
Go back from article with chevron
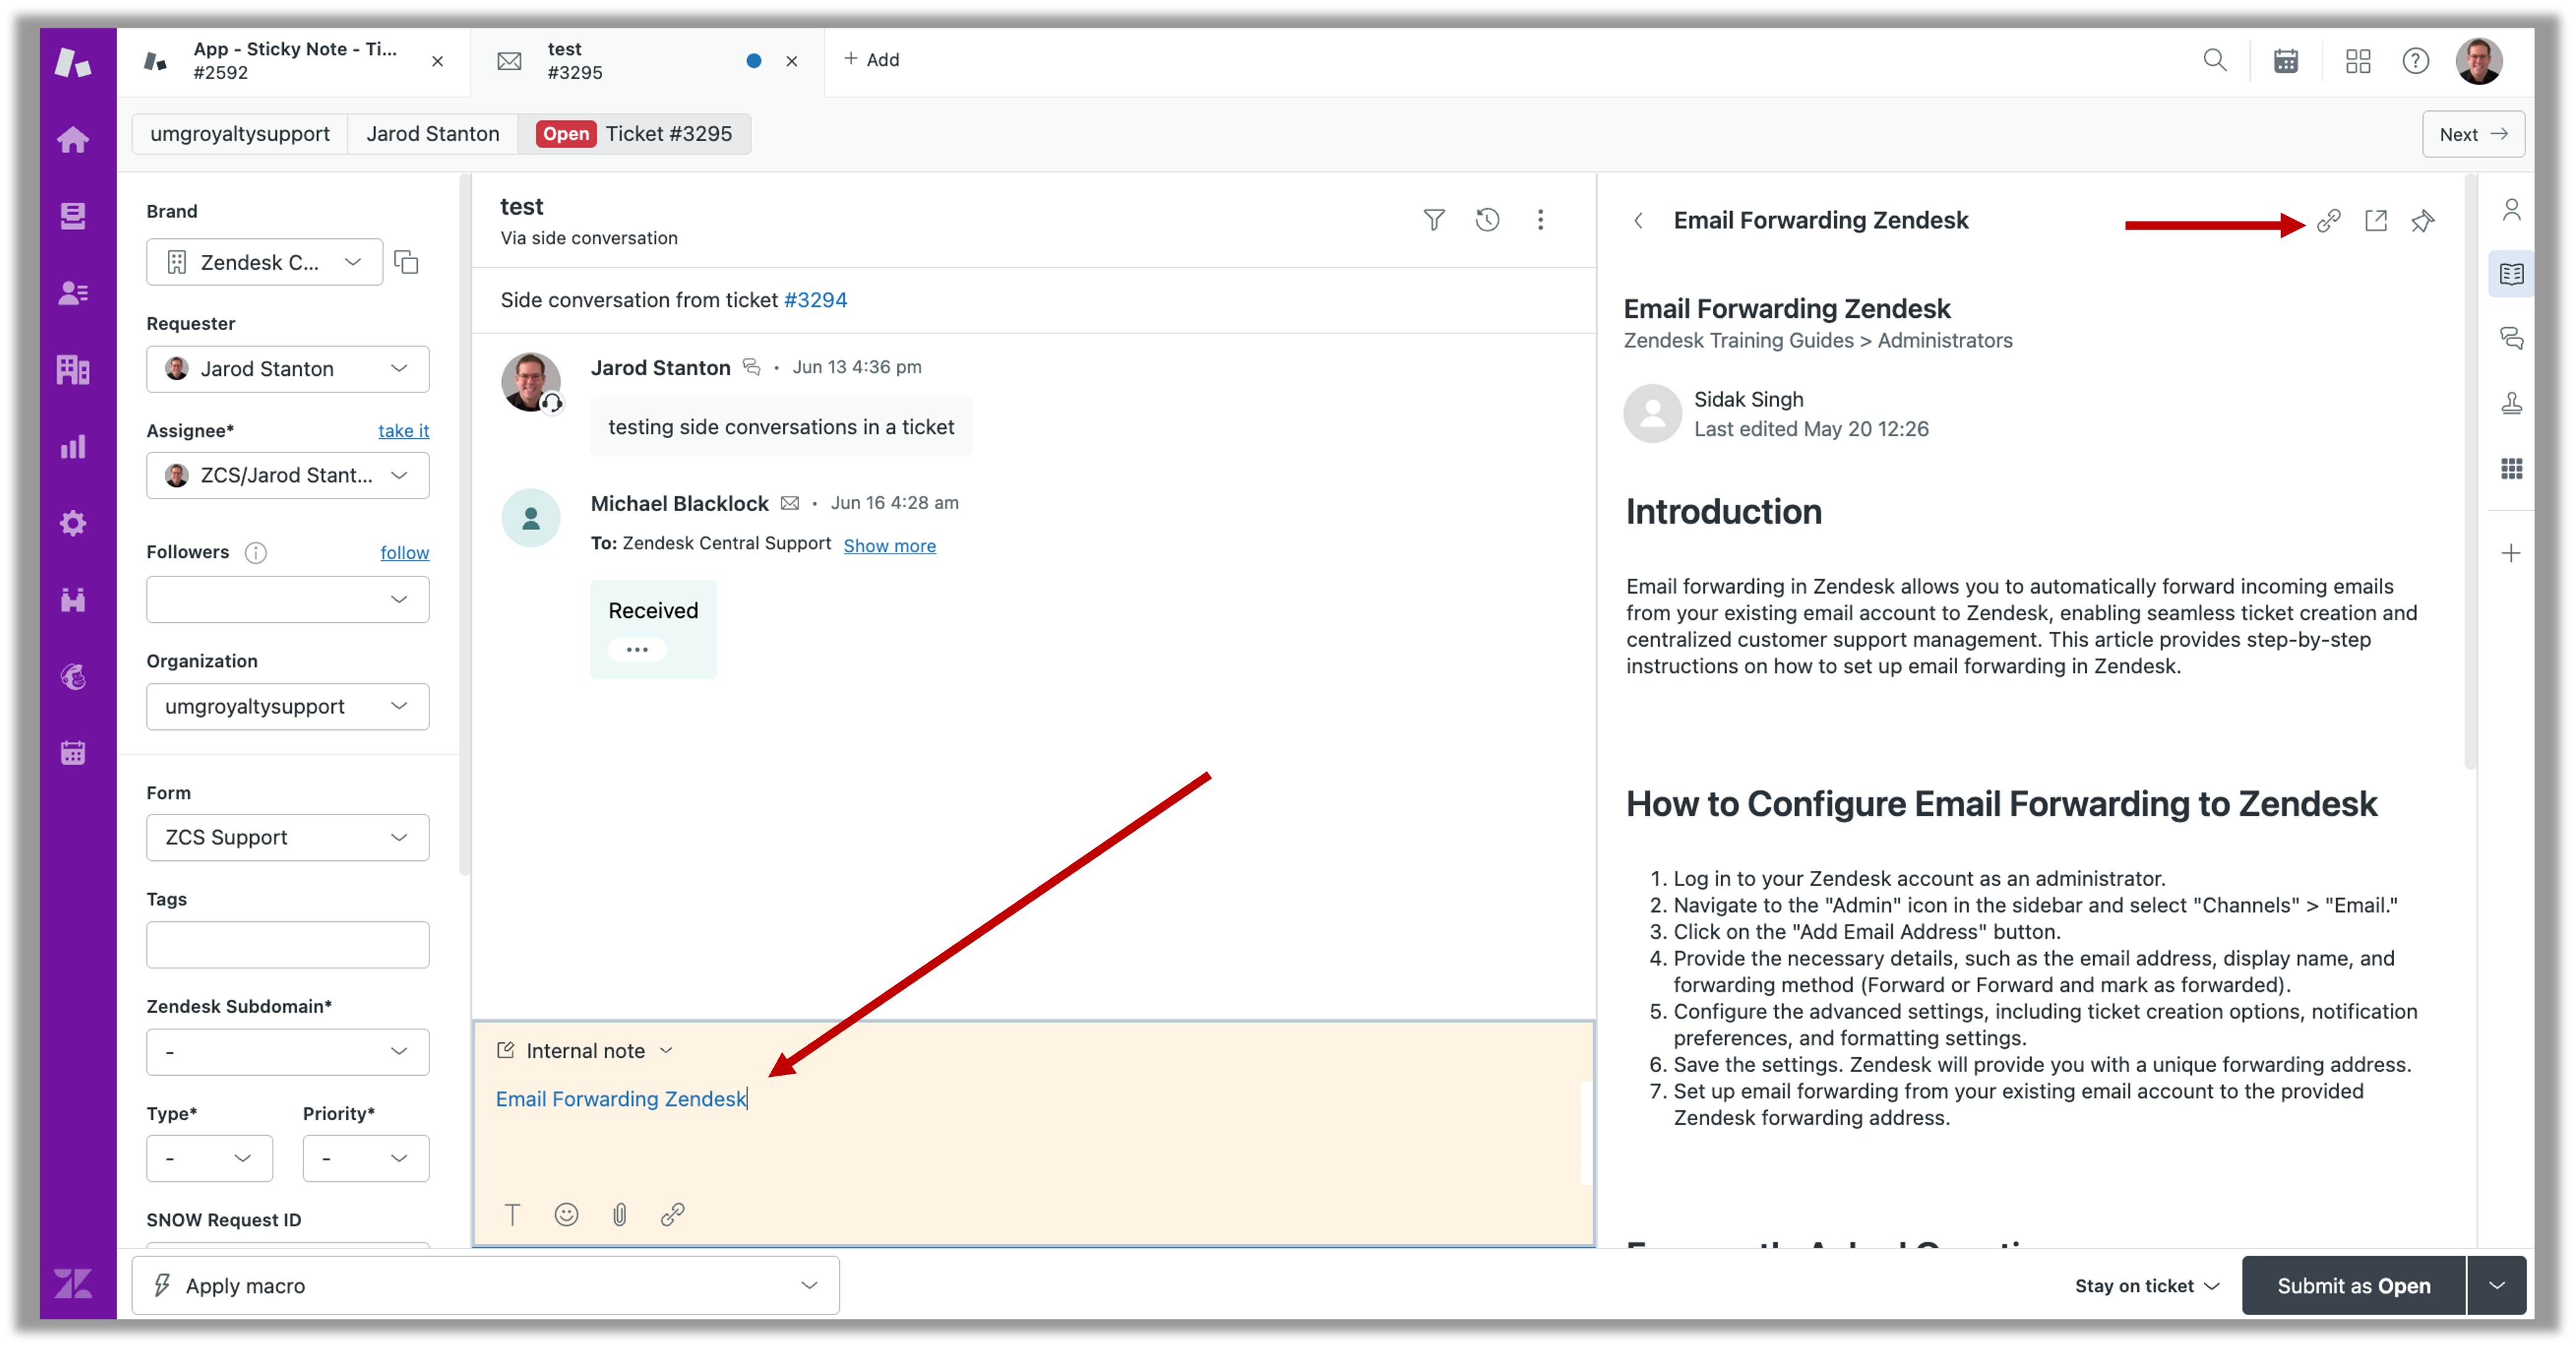[x=1637, y=220]
